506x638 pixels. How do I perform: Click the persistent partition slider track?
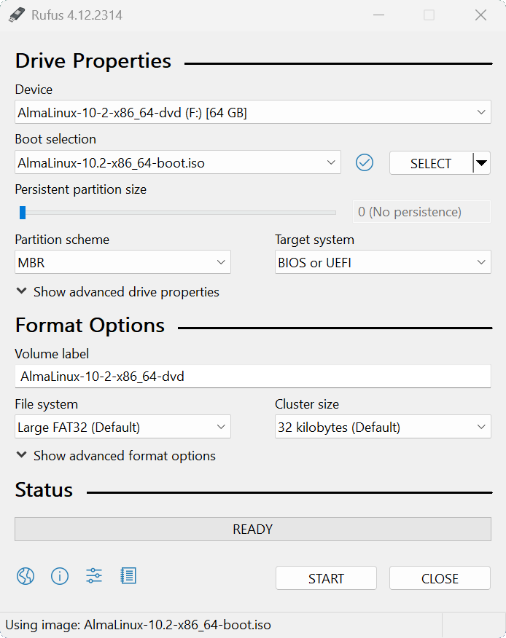pyautogui.click(x=178, y=213)
